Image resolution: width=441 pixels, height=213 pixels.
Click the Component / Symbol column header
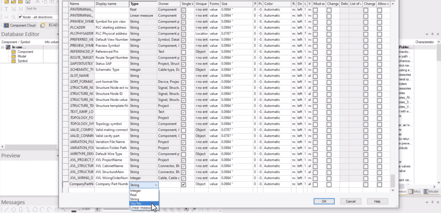(x=22, y=42)
